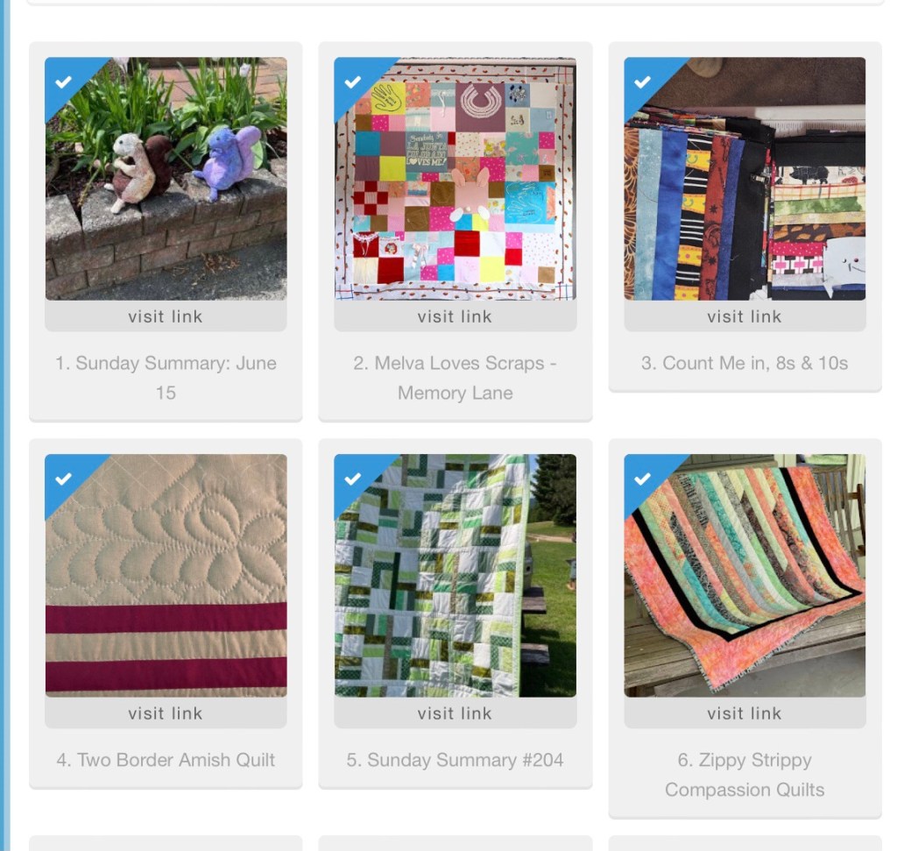This screenshot has height=851, width=897.
Task: Open visit link under squirrel toys photo
Action: pos(166,316)
